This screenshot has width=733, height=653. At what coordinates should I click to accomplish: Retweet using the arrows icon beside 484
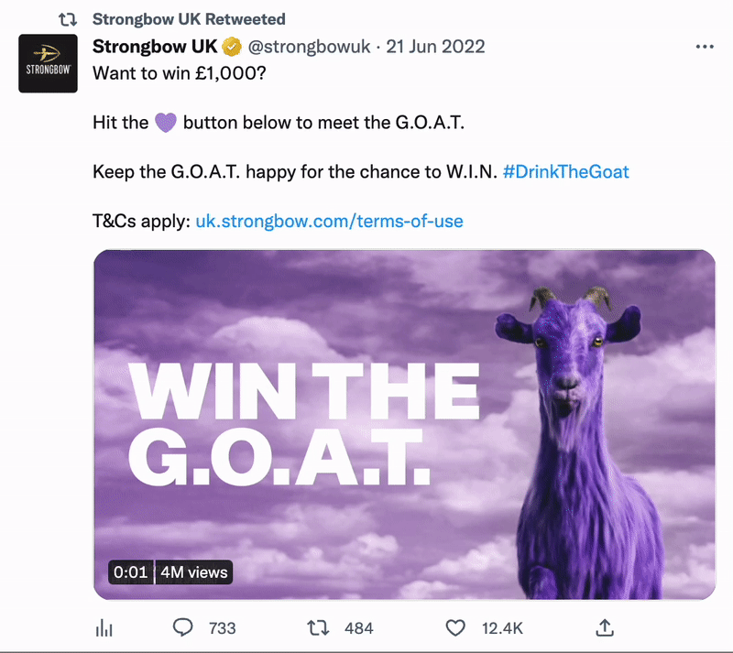point(318,627)
